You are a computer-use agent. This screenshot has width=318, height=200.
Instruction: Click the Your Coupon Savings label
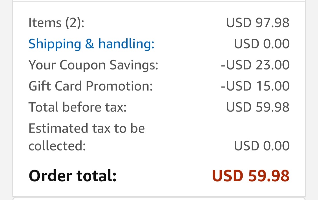click(93, 65)
